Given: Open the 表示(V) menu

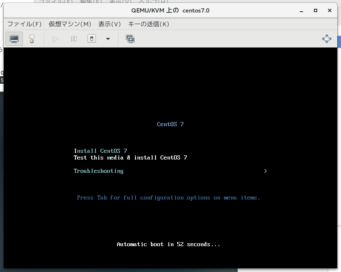Looking at the screenshot, I should pyautogui.click(x=109, y=24).
